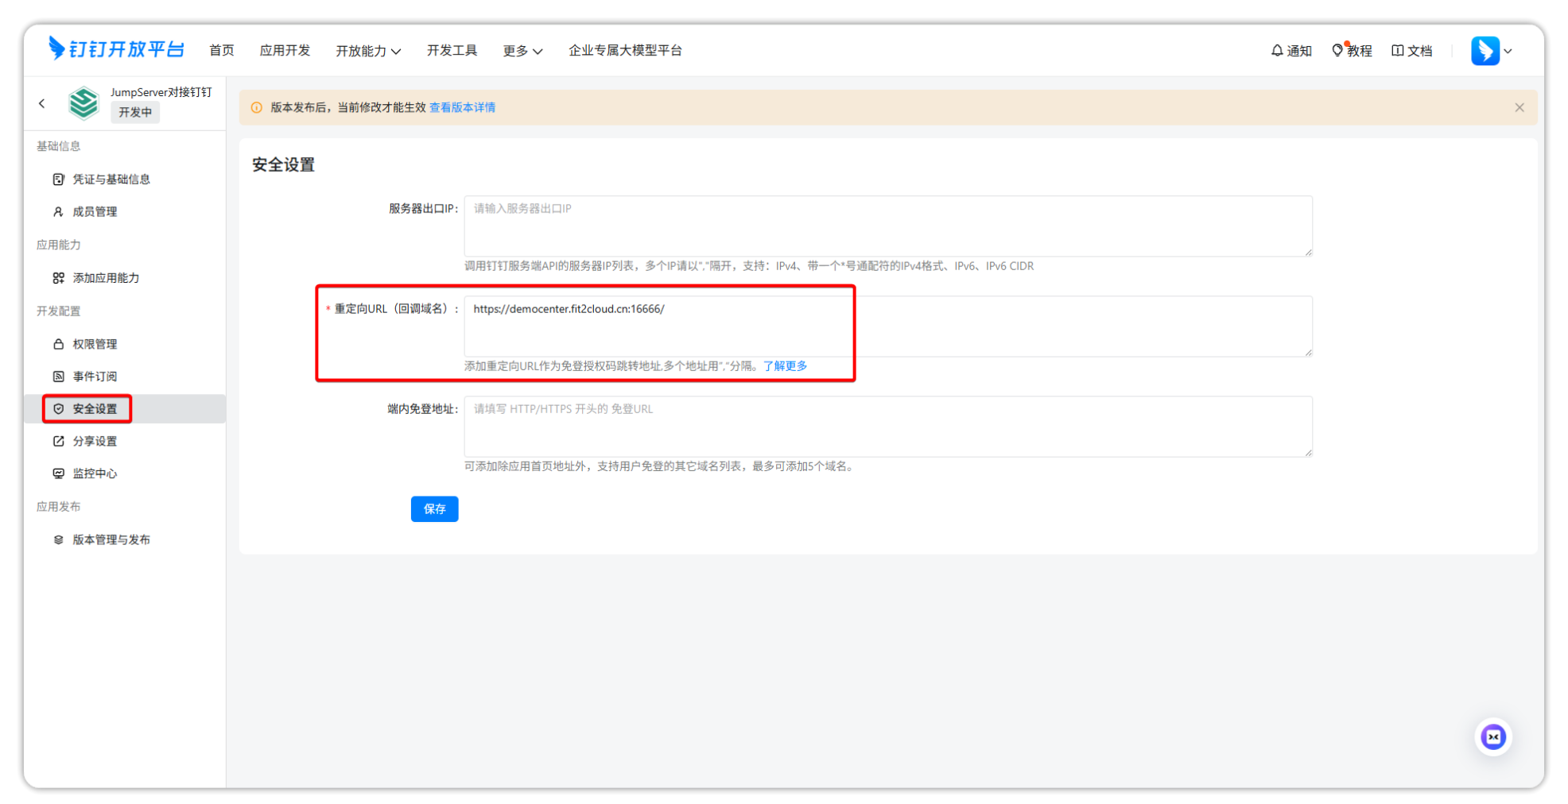
Task: Click the blue 保存 button
Action: tap(434, 508)
